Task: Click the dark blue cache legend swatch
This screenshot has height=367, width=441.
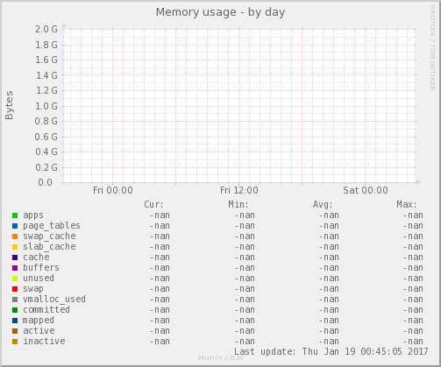Action: pos(15,258)
